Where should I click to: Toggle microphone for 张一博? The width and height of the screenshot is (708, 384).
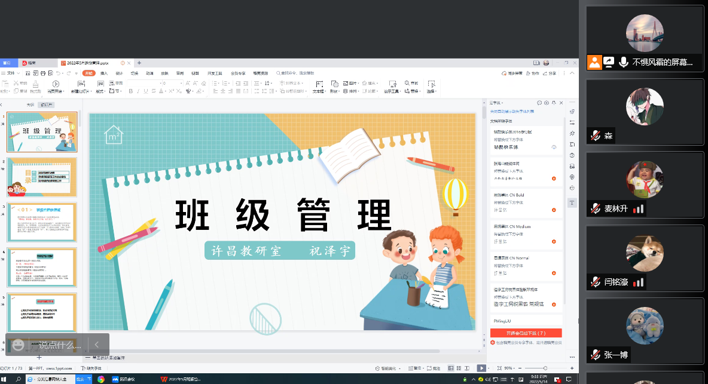[x=595, y=355]
